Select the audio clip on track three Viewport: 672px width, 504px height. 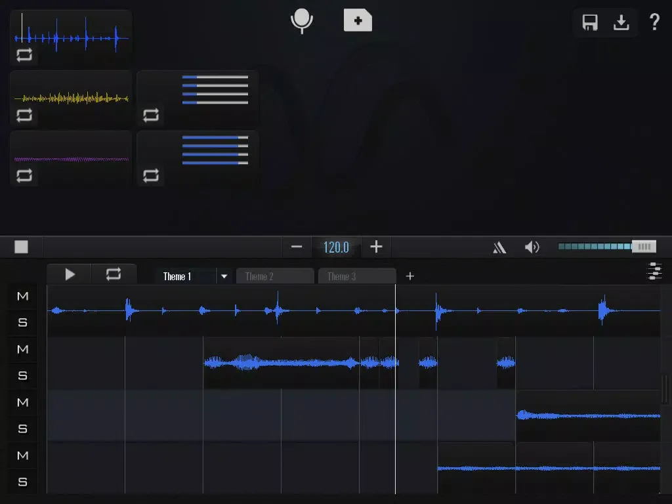coord(588,415)
